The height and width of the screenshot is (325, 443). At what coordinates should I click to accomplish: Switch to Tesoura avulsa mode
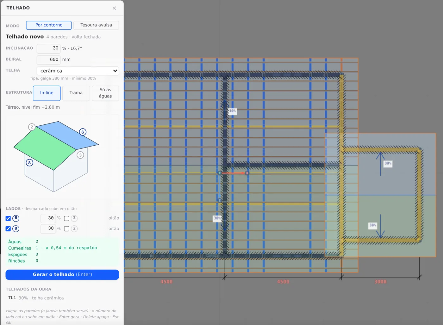click(96, 25)
